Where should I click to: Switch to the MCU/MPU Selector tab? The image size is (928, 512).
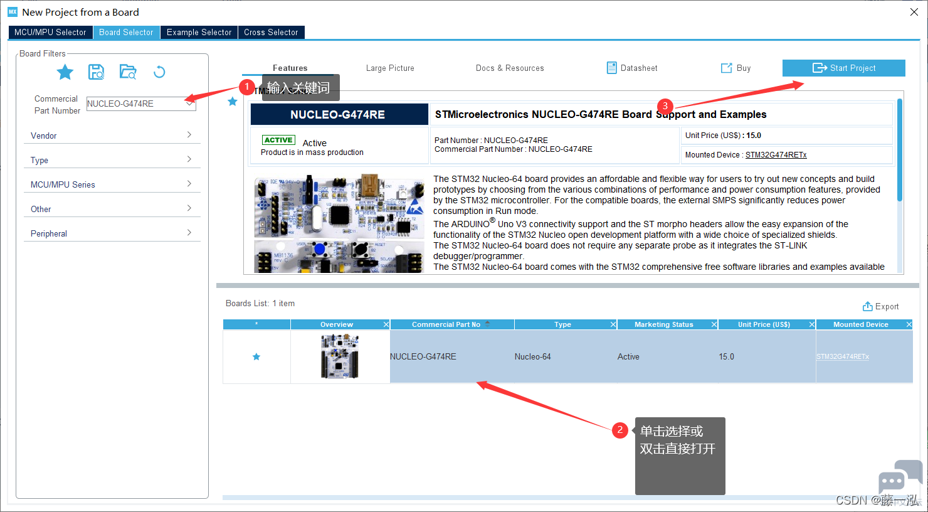pyautogui.click(x=50, y=32)
